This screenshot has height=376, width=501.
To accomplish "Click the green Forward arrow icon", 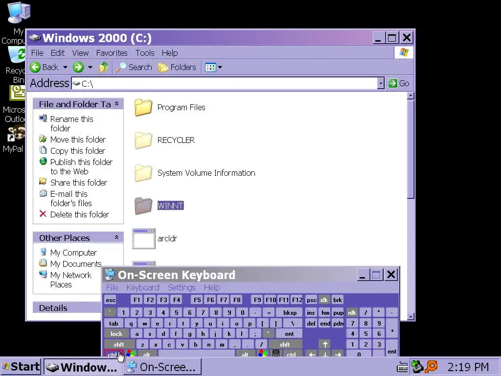I will [x=78, y=67].
